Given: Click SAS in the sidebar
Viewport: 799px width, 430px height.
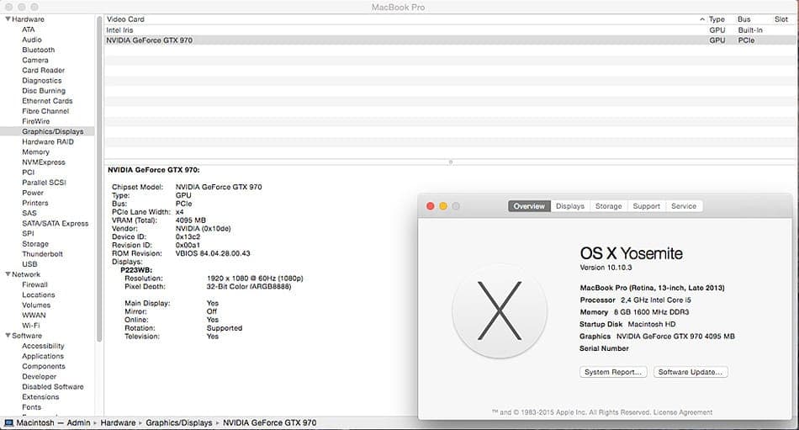Looking at the screenshot, I should [29, 213].
